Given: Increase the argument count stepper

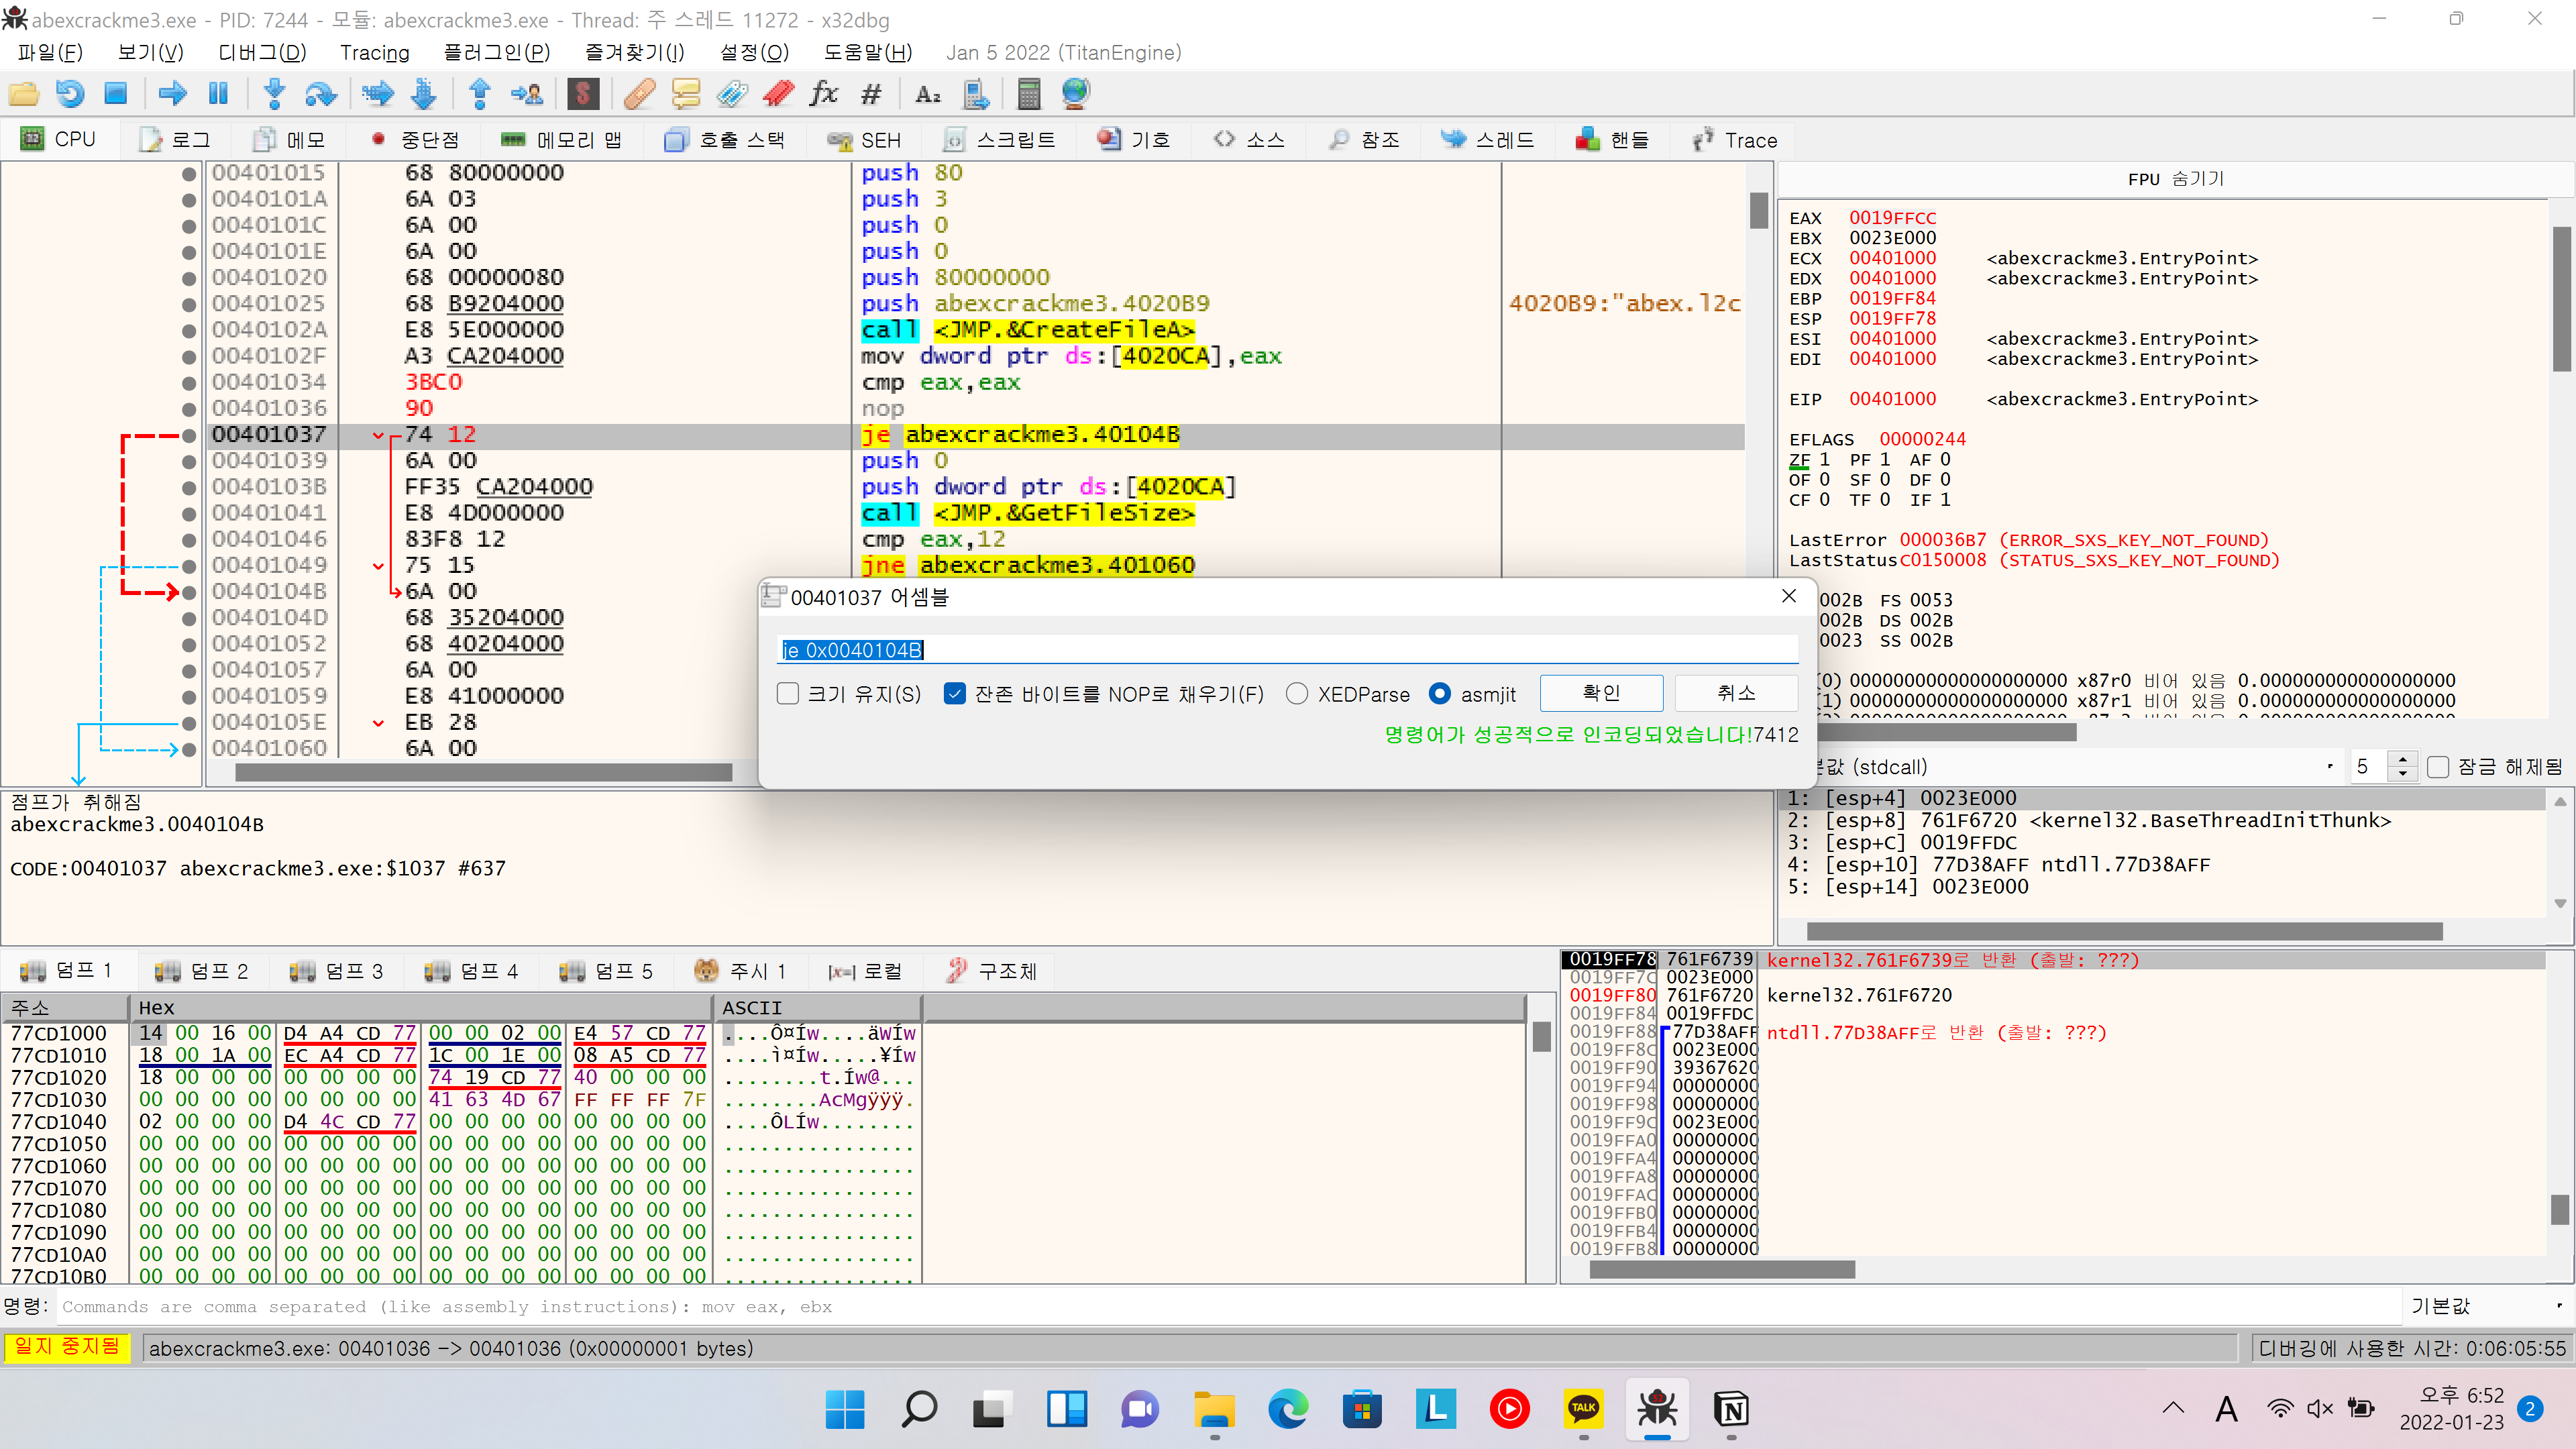Looking at the screenshot, I should [x=2402, y=760].
